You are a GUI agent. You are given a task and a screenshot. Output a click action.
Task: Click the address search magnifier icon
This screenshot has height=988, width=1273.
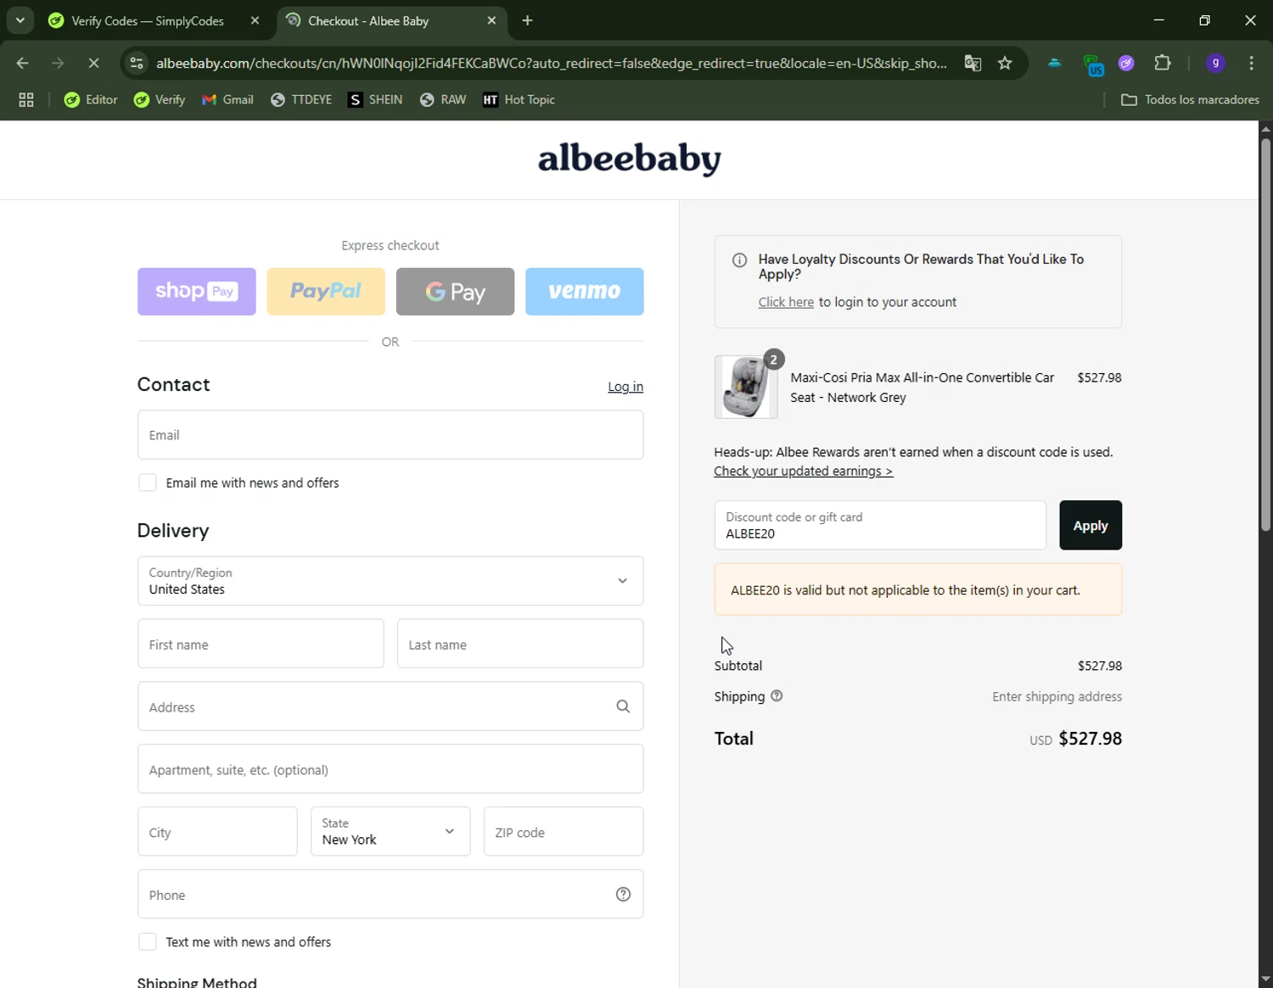pos(623,706)
